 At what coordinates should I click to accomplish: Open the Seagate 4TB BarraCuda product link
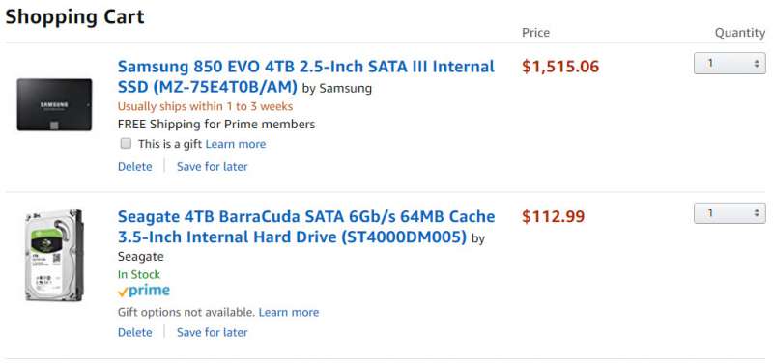tap(306, 227)
